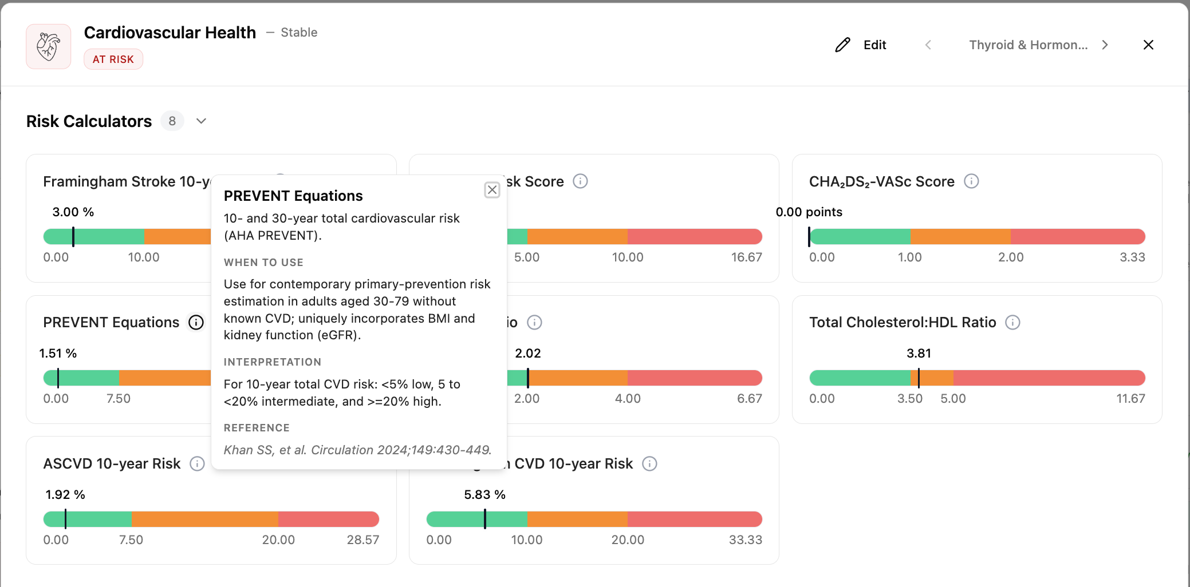
Task: Go to next category Thyroid & Hormones
Action: click(1105, 45)
